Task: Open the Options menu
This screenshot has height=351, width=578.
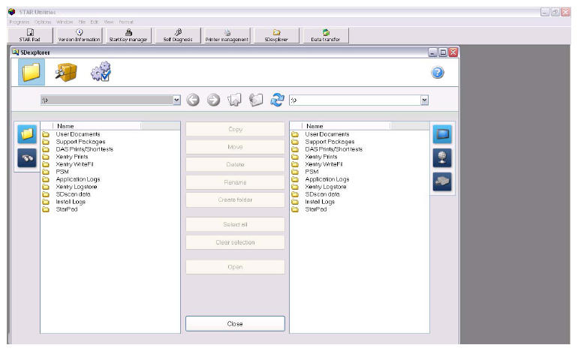Action: [x=42, y=22]
